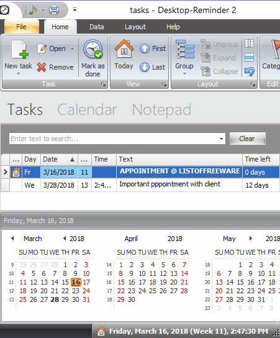280x338 pixels.
Task: Open the sound icon dropdown arrow
Action: (x=43, y=10)
